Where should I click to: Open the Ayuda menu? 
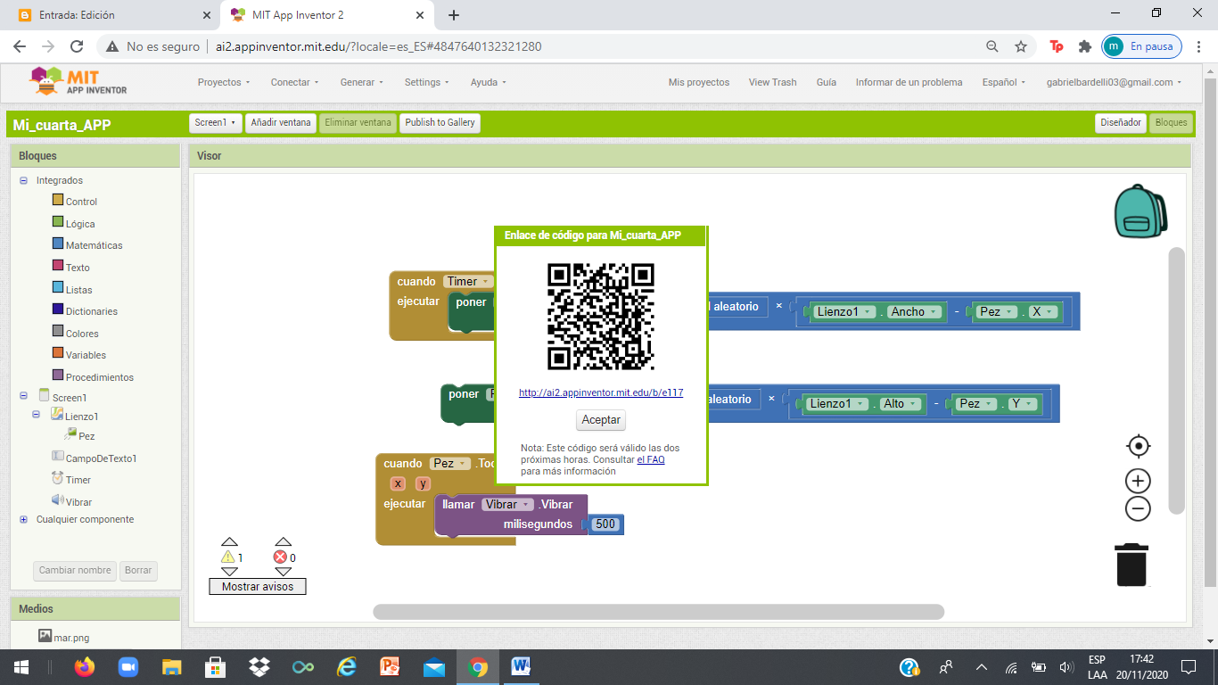pos(489,82)
